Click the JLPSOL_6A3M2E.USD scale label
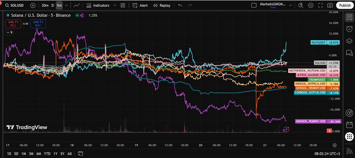The height and width of the screenshot is (158, 355). pyautogui.click(x=317, y=75)
